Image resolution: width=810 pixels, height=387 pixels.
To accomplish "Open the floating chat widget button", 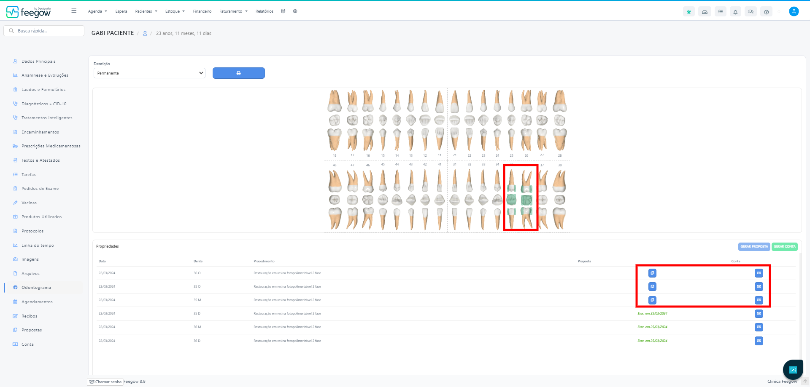I will [x=793, y=370].
